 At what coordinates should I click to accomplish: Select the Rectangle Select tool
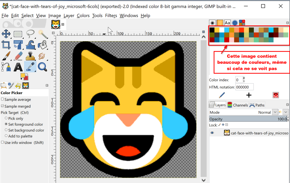(18, 34)
